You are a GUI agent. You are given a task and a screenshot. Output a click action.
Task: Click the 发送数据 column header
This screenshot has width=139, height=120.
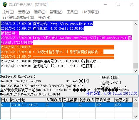(x=71, y=100)
